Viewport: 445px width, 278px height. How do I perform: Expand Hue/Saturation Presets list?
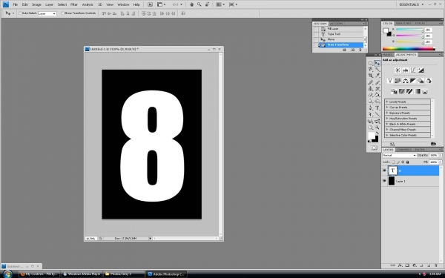click(x=386, y=119)
